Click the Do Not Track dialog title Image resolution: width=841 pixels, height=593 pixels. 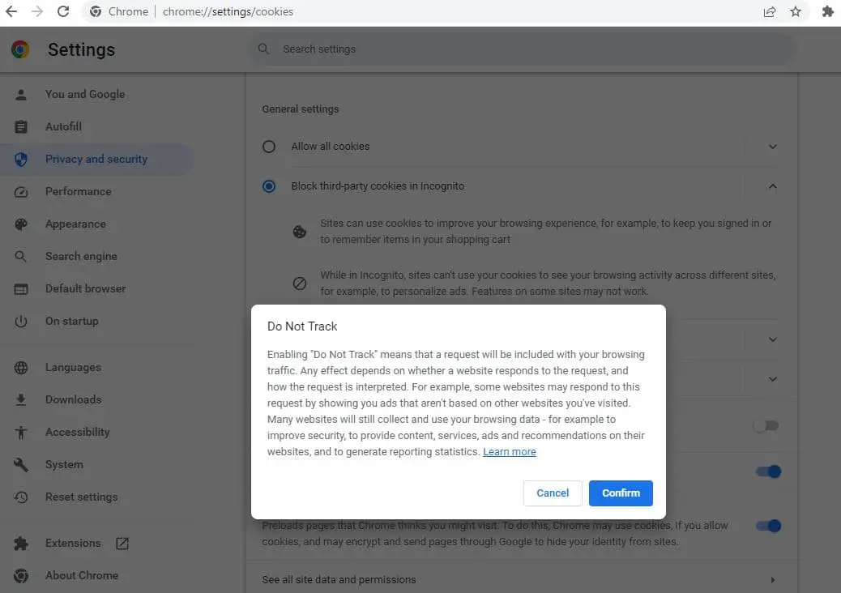302,326
